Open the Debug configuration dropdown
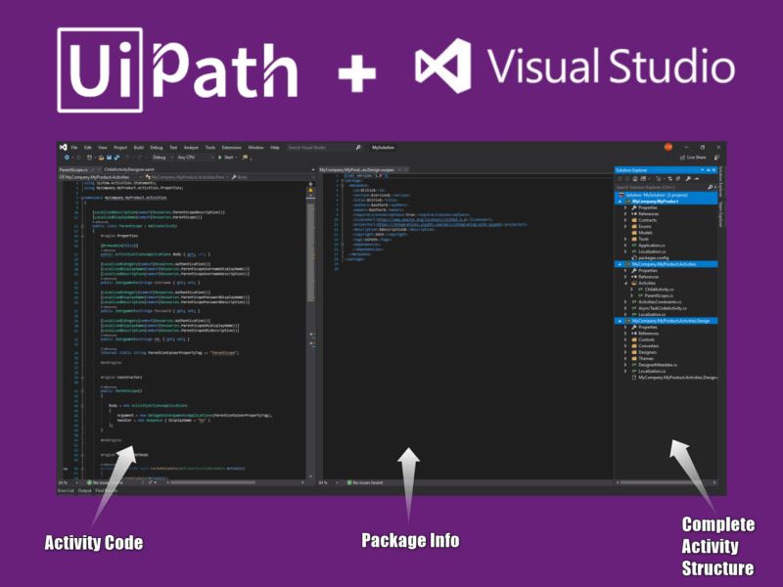The width and height of the screenshot is (783, 587). pyautogui.click(x=164, y=156)
